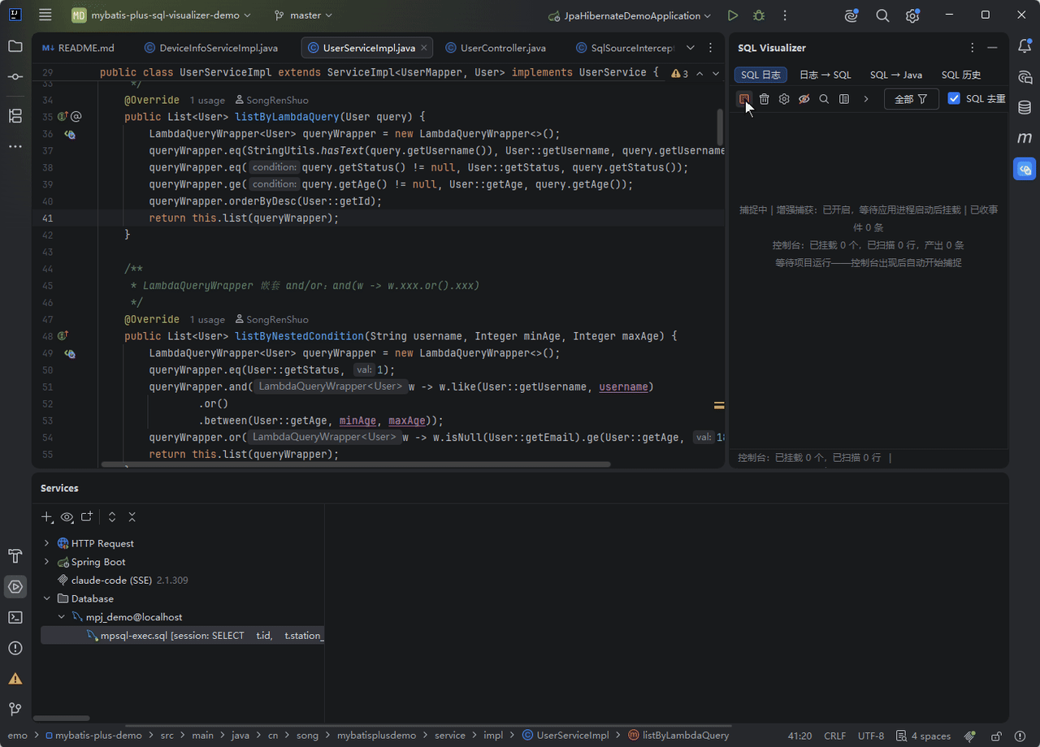Collapse the Database node in Services

click(46, 598)
